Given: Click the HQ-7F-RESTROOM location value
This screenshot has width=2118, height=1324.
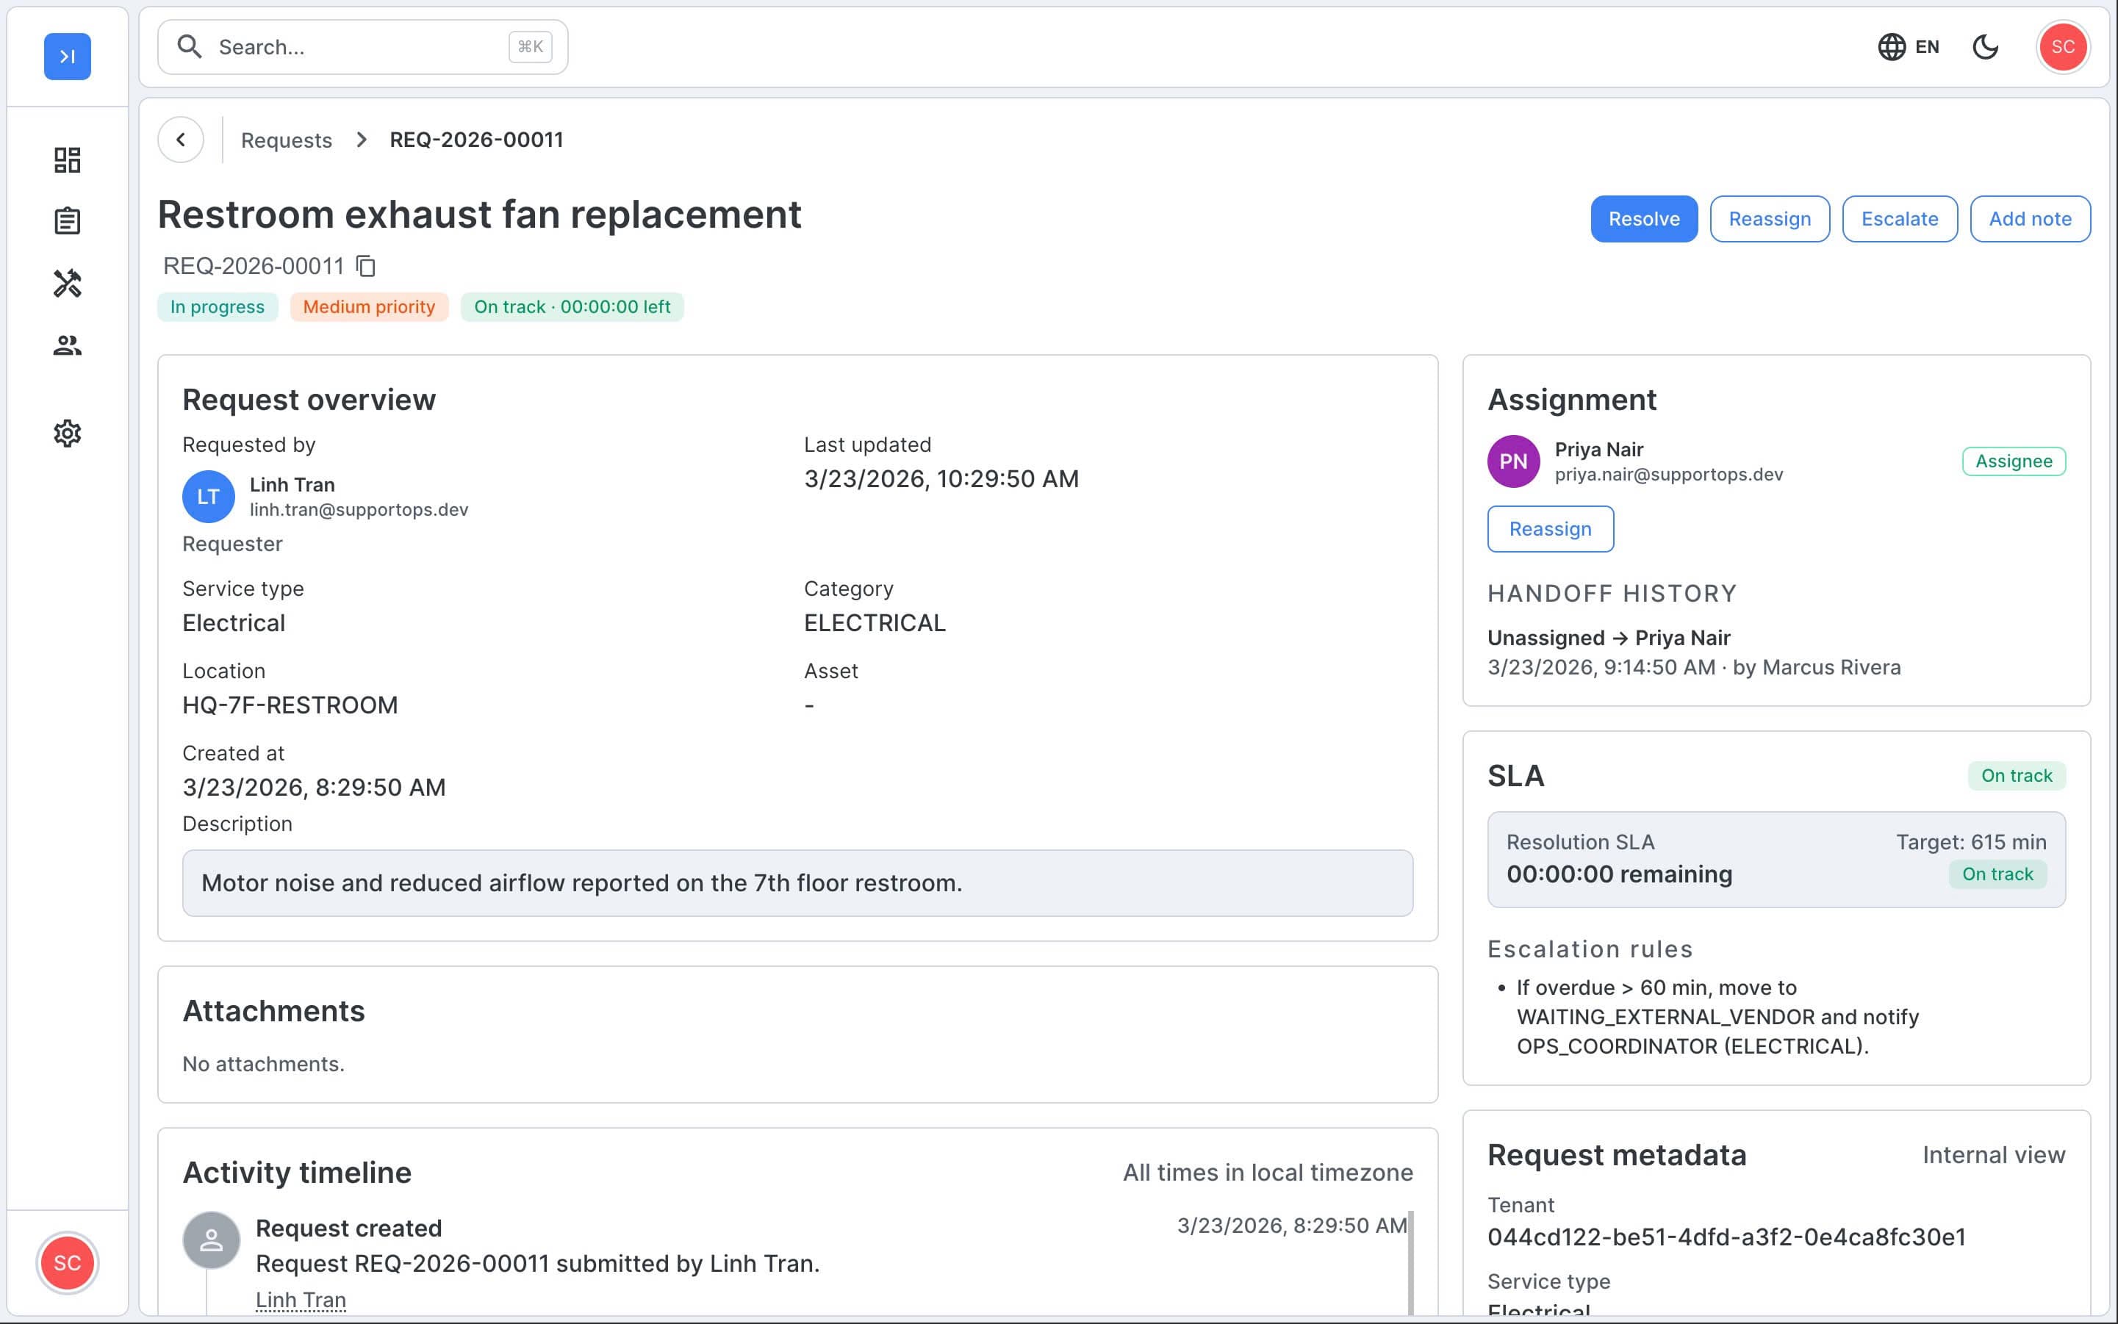Looking at the screenshot, I should click(290, 705).
